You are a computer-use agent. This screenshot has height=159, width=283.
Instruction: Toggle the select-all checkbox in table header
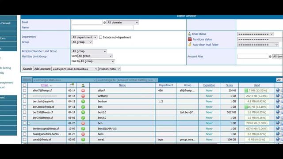coord(25,85)
